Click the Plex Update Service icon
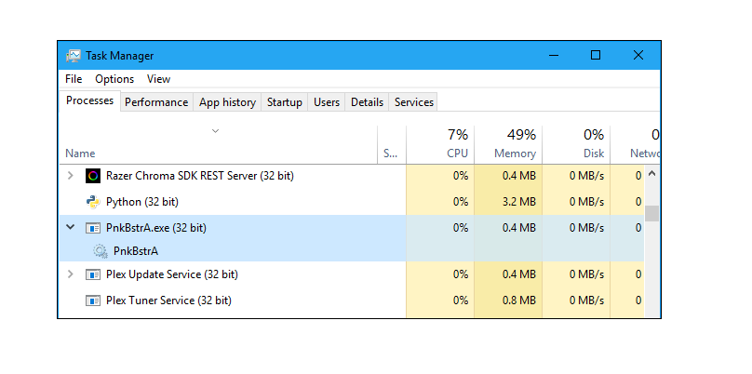 tap(93, 274)
